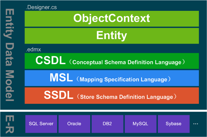Click the Store Schema Definition Language text
Image resolution: width=207 pixels, height=137 pixels.
click(x=126, y=97)
